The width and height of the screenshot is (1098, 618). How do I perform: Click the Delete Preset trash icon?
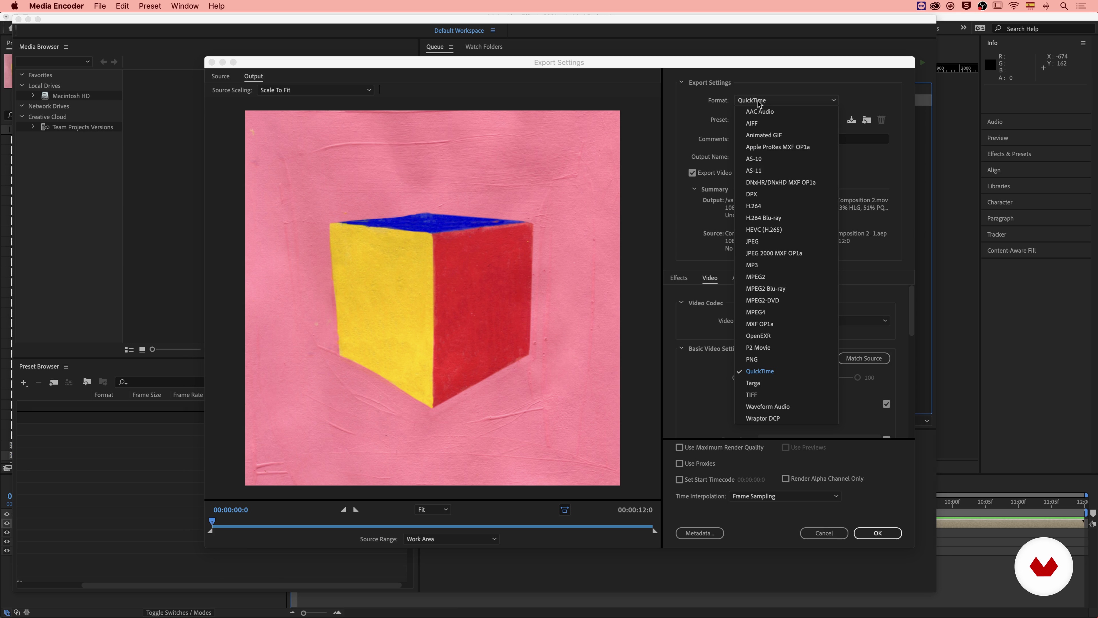click(x=882, y=120)
